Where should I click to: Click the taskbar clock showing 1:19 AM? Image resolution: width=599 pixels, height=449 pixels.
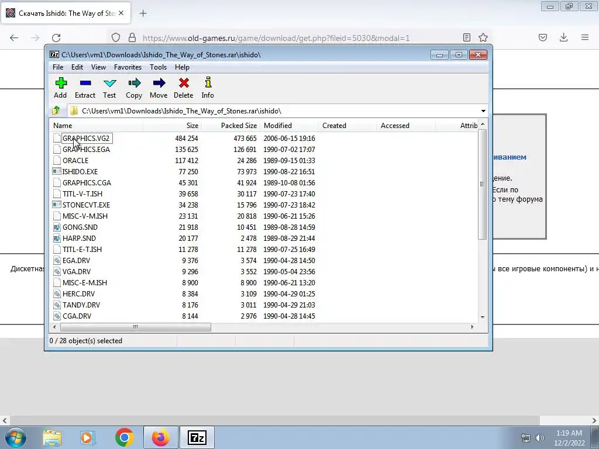tap(569, 438)
